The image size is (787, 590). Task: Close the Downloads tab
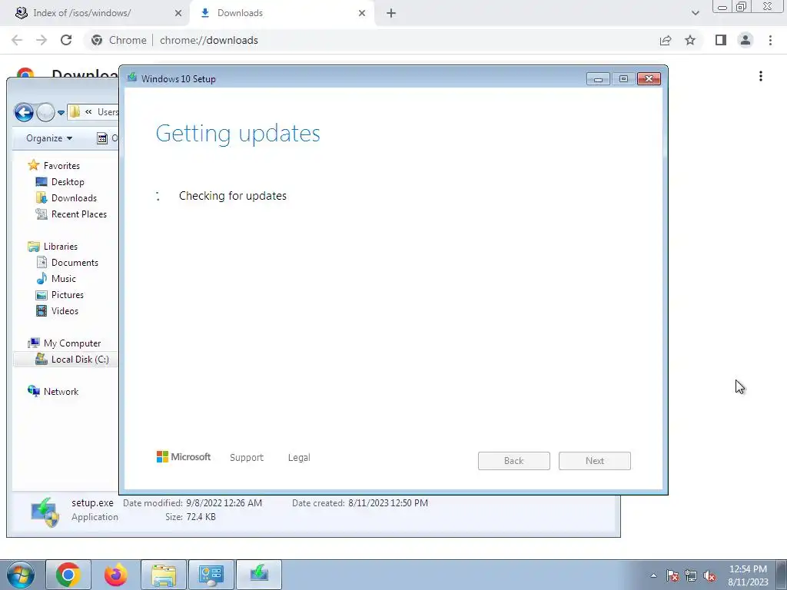(x=362, y=13)
